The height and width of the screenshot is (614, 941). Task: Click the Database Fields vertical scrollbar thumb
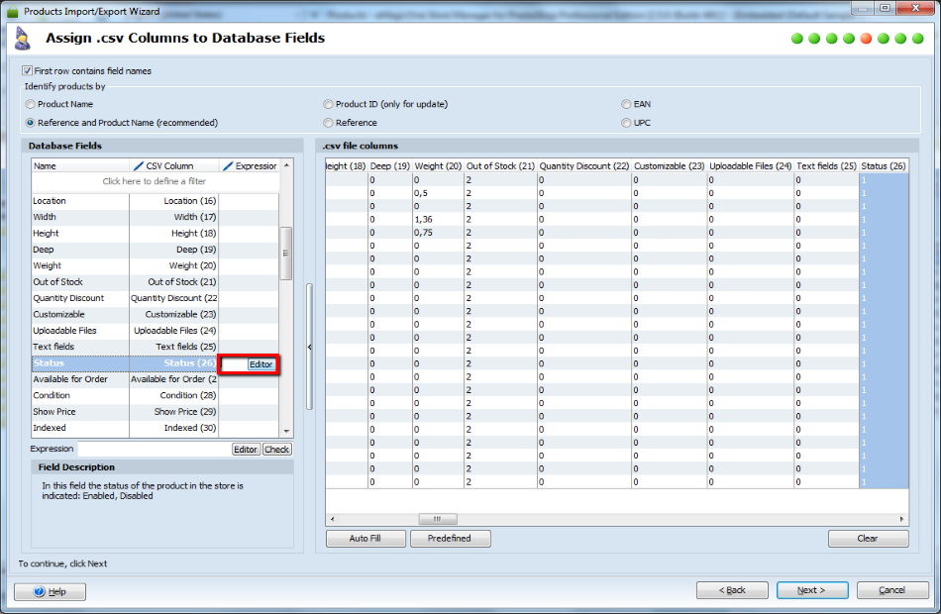click(x=286, y=253)
